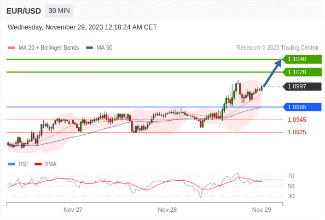Click the 30 MIN timeframe badge
Viewport: 325px width, 220px height.
[59, 11]
